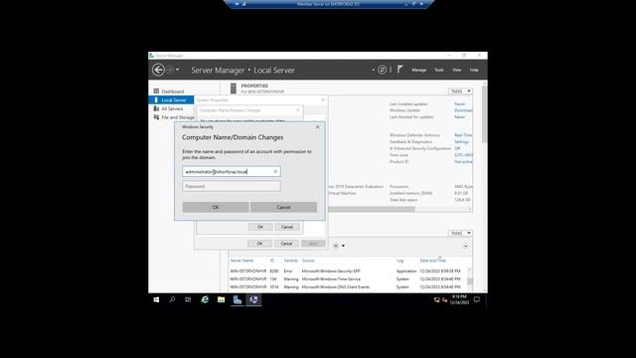The image size is (636, 358).
Task: Open File and Storage Services in sidebar
Action: click(x=178, y=117)
